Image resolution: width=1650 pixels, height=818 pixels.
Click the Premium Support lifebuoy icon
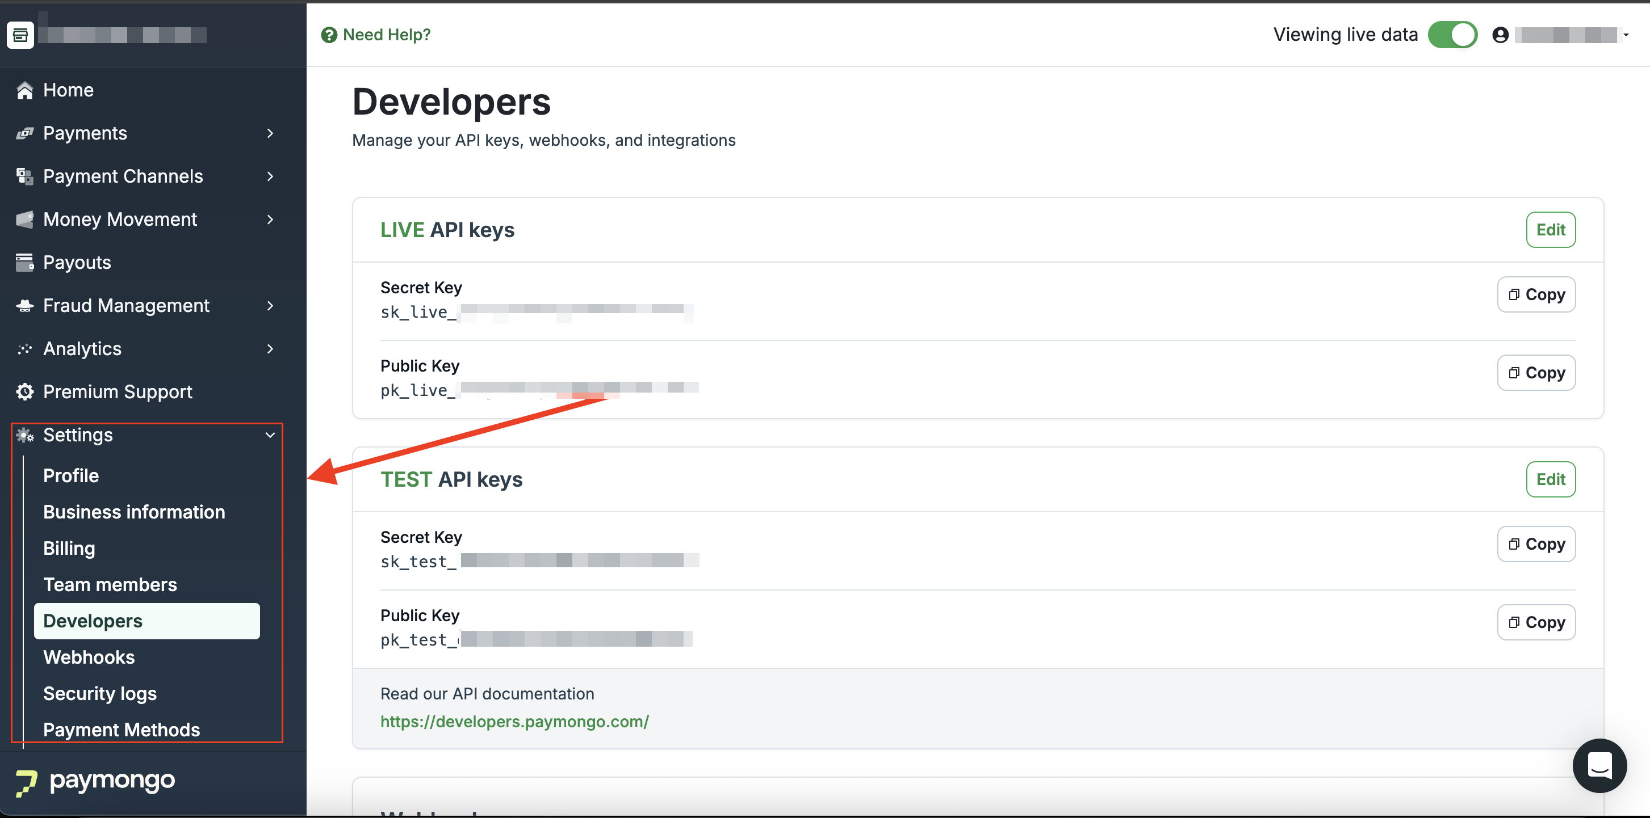(24, 392)
